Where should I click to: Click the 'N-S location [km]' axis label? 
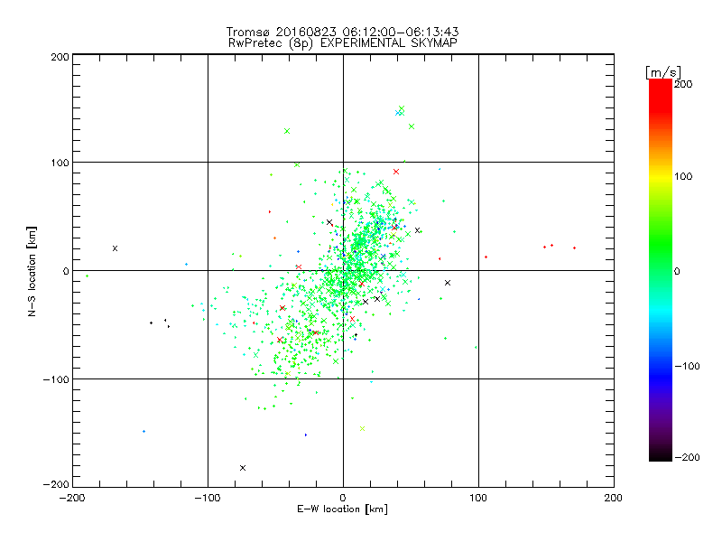(x=32, y=271)
